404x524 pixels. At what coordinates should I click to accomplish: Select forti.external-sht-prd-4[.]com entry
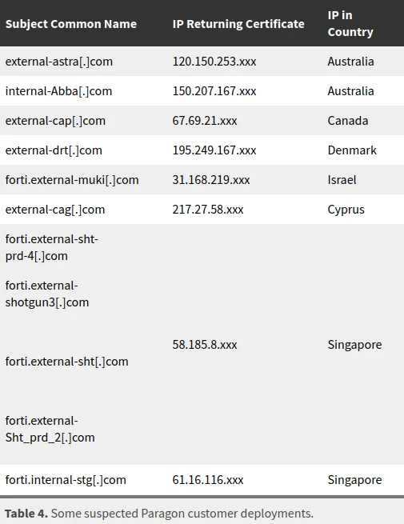point(52,248)
